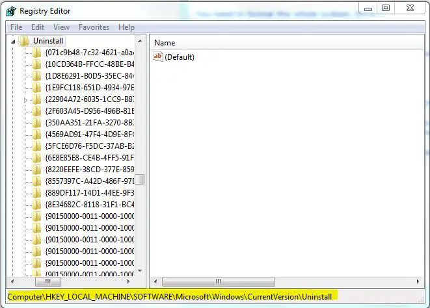Click folder icon of the {8557397C-A42D key
This screenshot has width=430, height=308.
[x=36, y=181]
